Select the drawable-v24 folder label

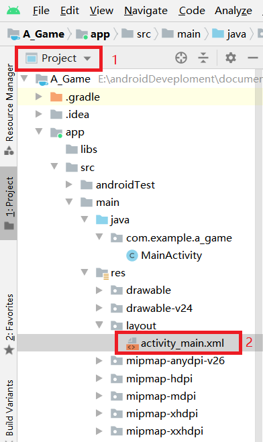tap(159, 308)
